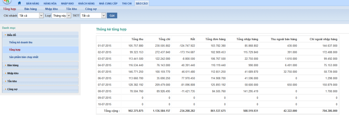Select the 04-07-2015 date row
The image size is (349, 124).
point(217,65)
